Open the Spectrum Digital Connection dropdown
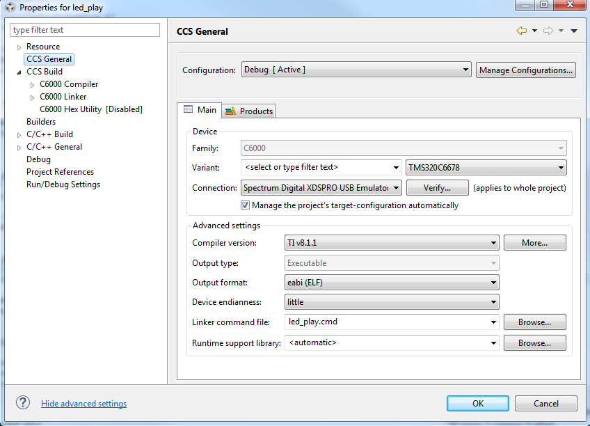Screen dimensions: 590x426 [x=397, y=187]
